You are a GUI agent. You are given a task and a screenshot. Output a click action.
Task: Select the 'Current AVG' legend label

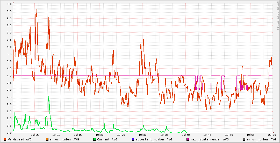pyautogui.click(x=107, y=139)
